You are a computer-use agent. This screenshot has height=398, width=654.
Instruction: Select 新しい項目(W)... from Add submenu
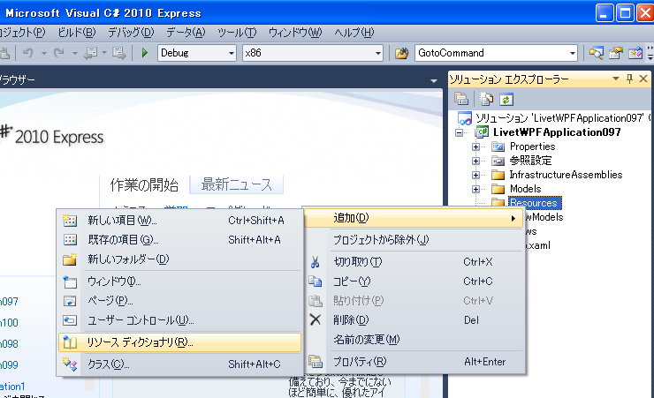[179, 221]
